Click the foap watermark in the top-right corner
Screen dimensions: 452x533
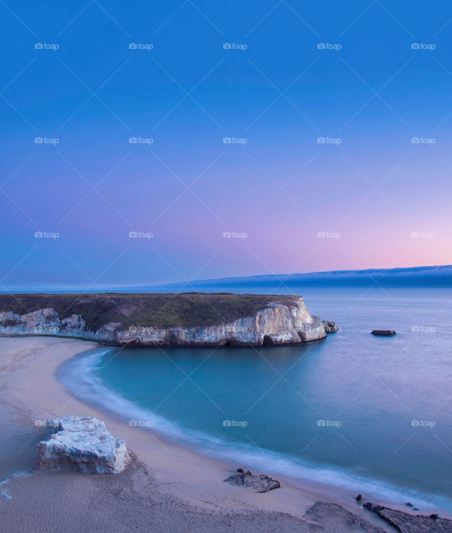click(x=423, y=46)
